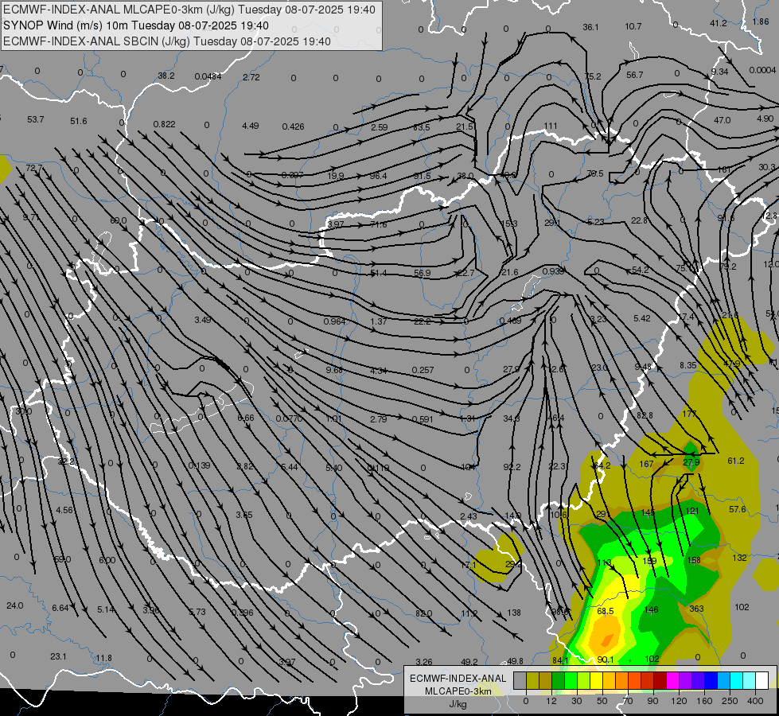Click legend tick value 160
The width and height of the screenshot is (779, 716).
point(704,701)
